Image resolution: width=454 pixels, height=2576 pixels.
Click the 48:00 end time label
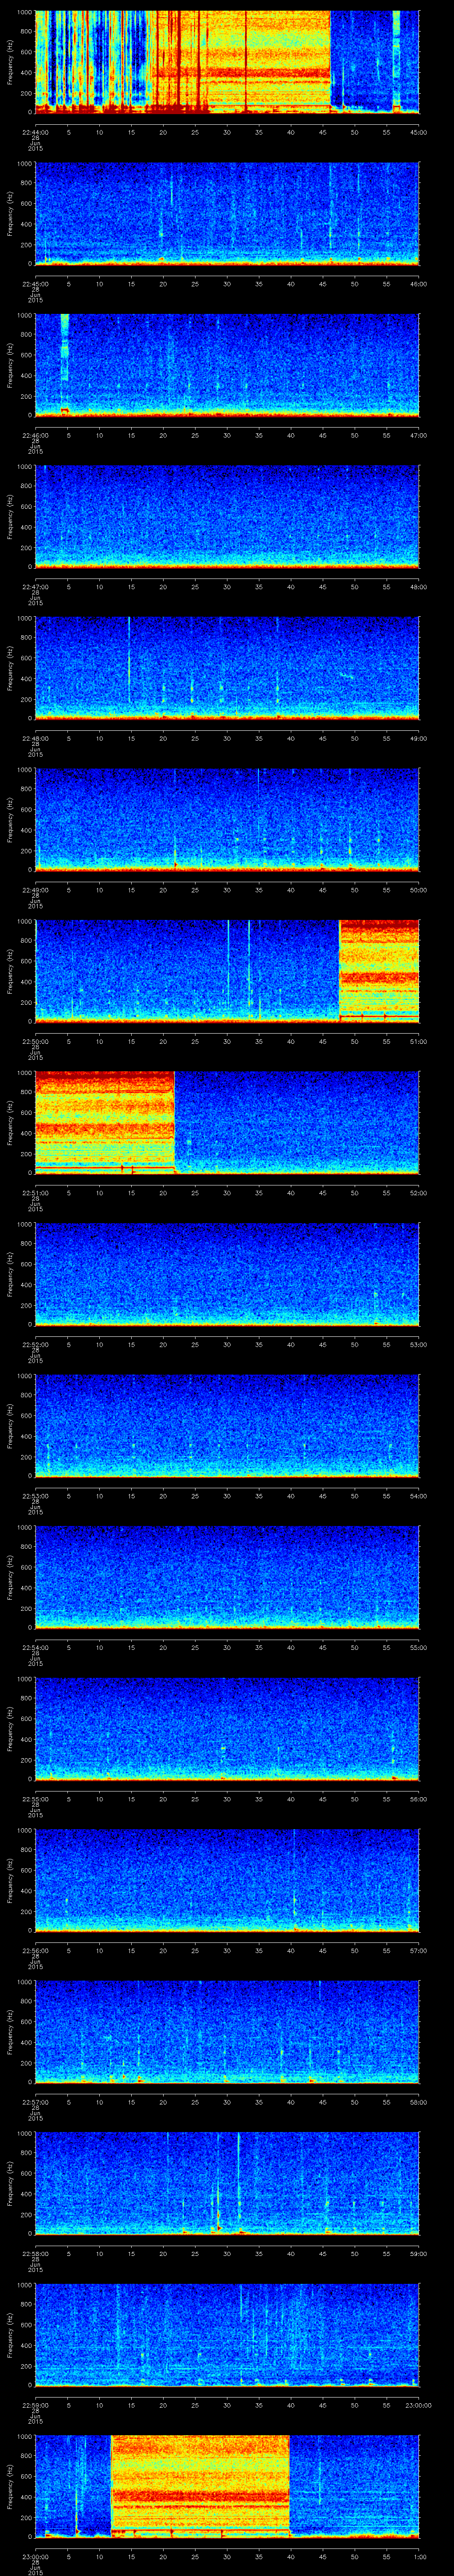coord(419,587)
